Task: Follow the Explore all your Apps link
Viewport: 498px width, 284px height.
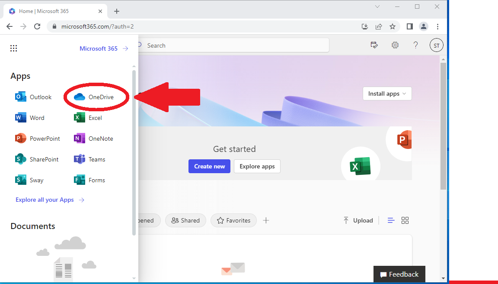Action: [x=50, y=200]
